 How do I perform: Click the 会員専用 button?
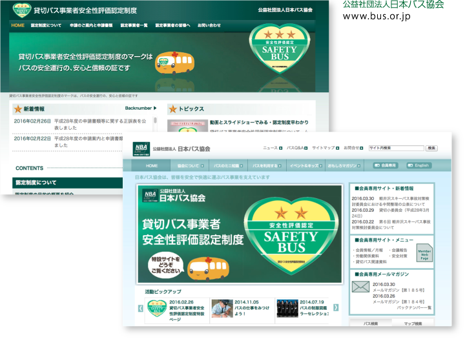(x=385, y=165)
